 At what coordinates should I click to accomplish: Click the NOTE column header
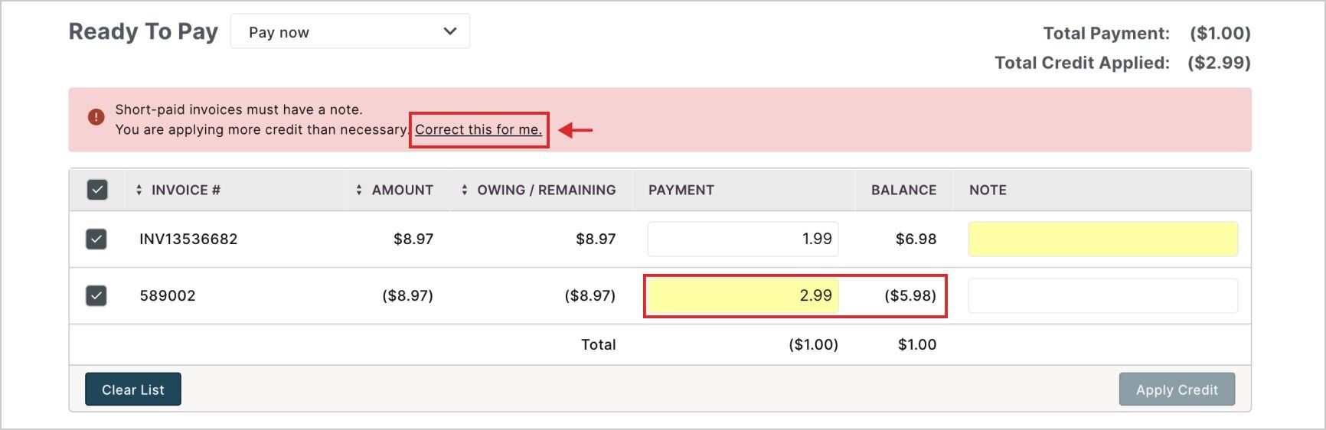point(988,190)
